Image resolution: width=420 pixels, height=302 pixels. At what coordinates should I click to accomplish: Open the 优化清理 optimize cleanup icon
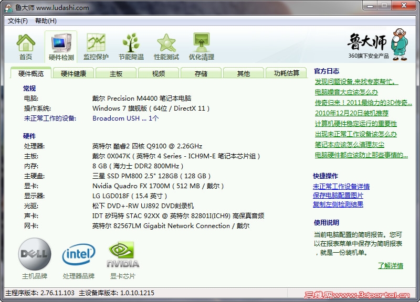(202, 47)
